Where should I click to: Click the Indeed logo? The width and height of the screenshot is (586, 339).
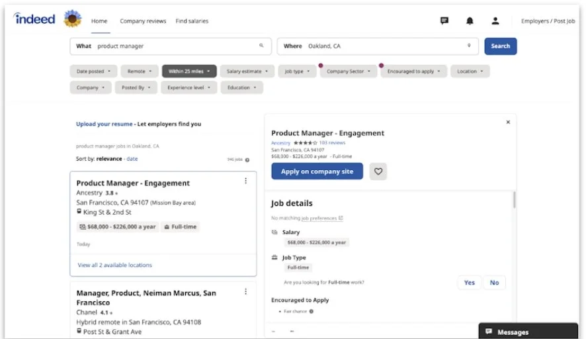click(x=34, y=19)
